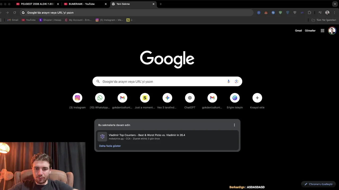339x190 pixels.
Task: Focus the Google search box on the page
Action: 167,82
